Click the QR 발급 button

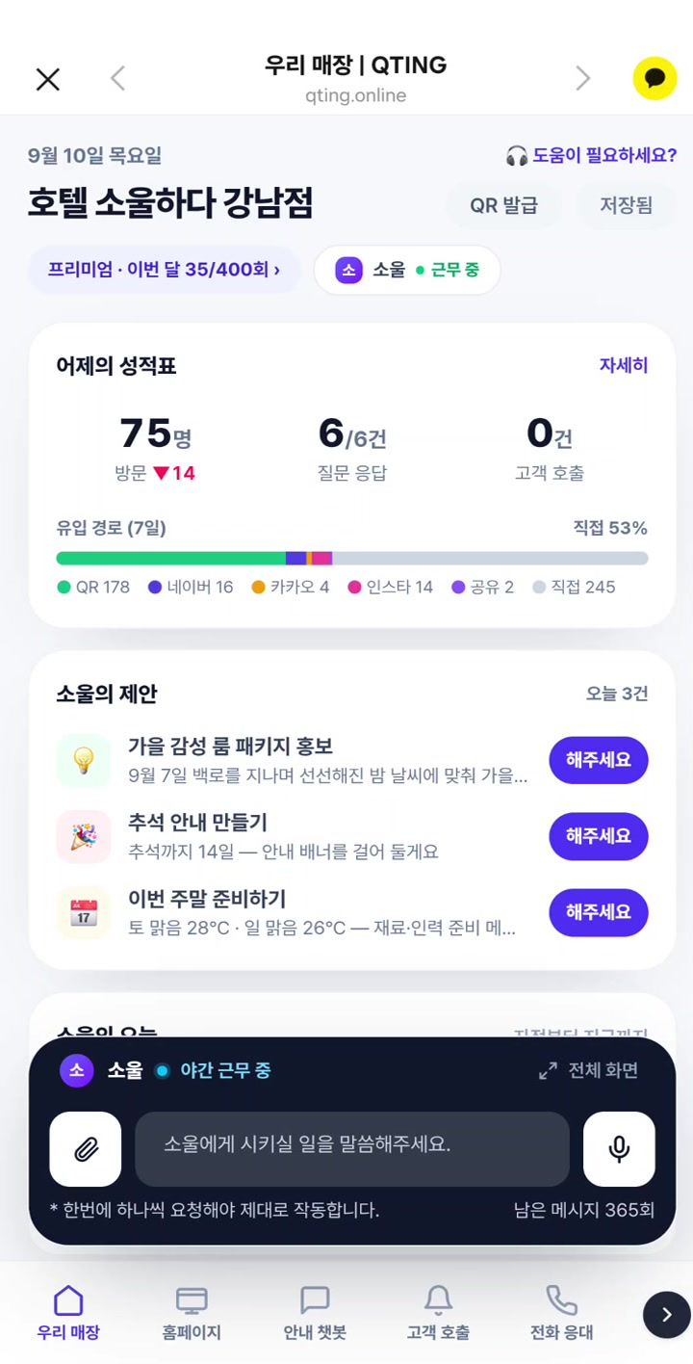(x=503, y=205)
